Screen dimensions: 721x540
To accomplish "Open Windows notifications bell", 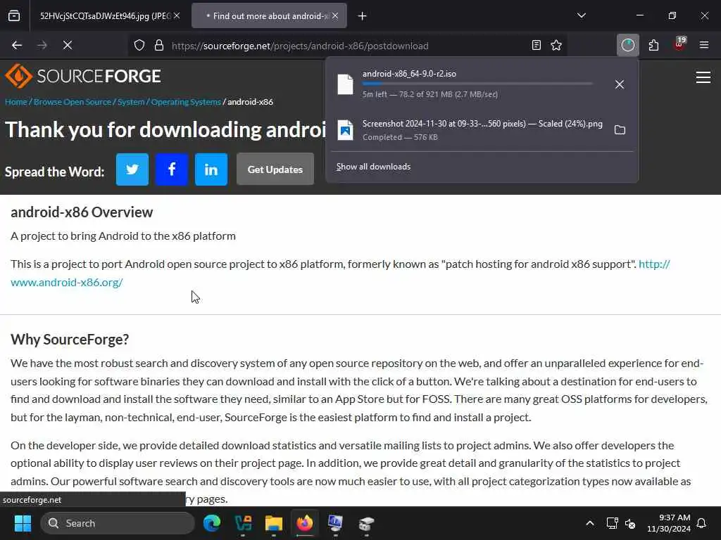I will click(702, 523).
